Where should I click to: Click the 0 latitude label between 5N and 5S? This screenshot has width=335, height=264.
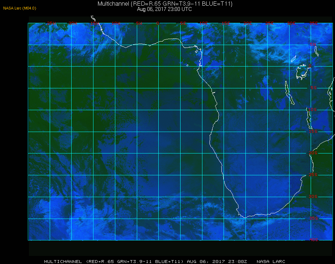pyautogui.click(x=310, y=66)
